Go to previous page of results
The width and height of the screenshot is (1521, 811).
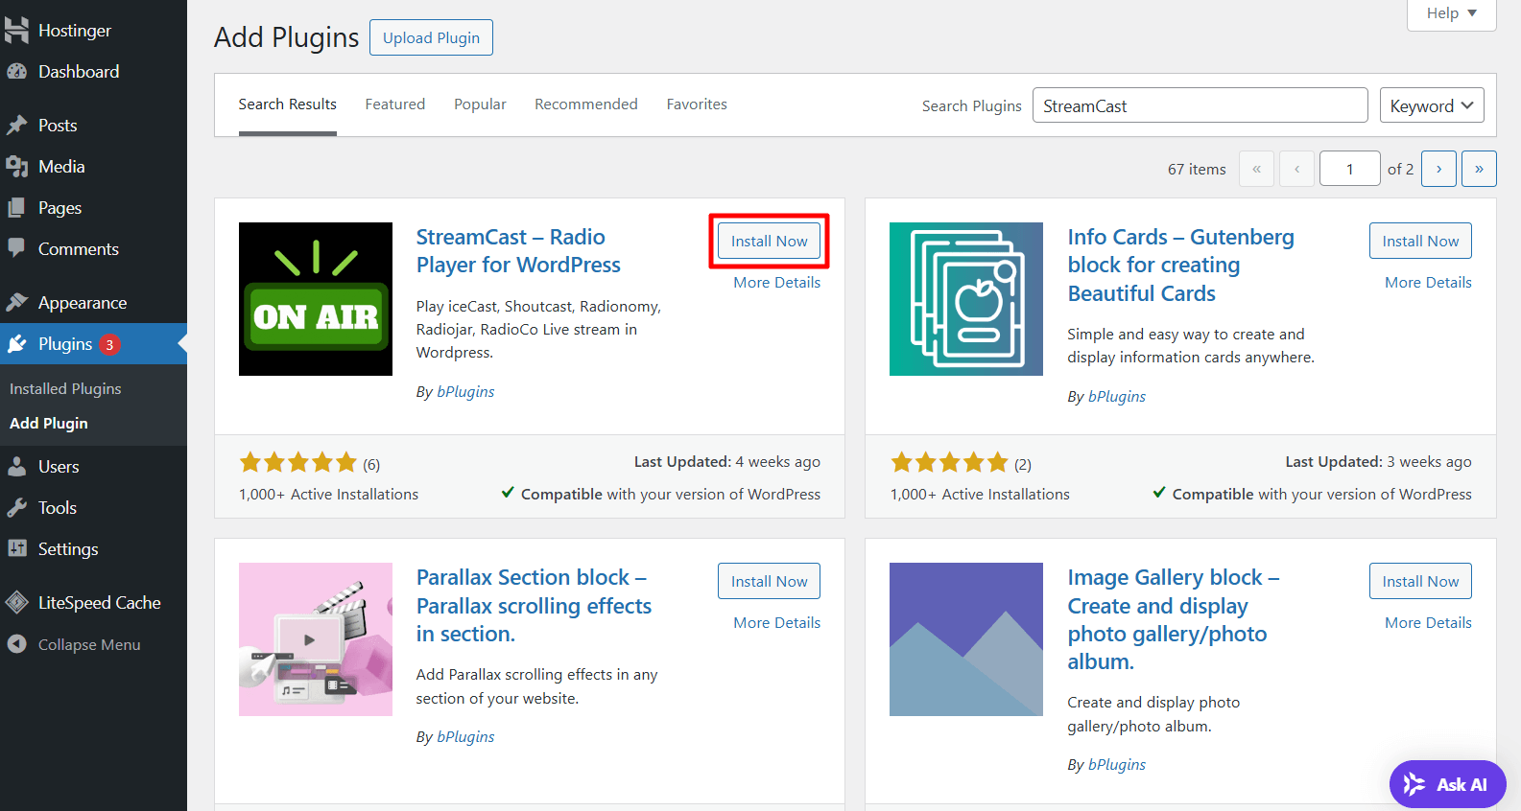tap(1296, 169)
